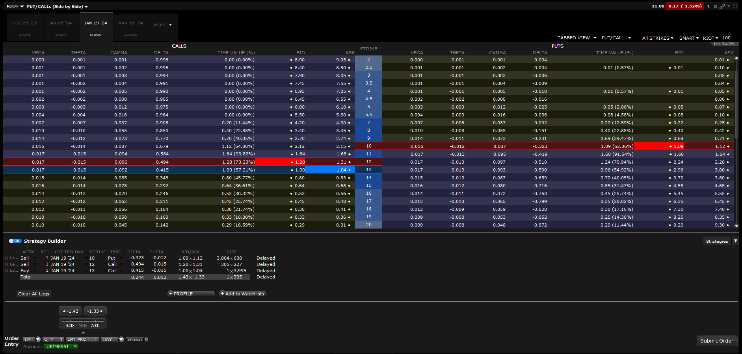
Task: Click the Submit Order button
Action: pyautogui.click(x=717, y=341)
